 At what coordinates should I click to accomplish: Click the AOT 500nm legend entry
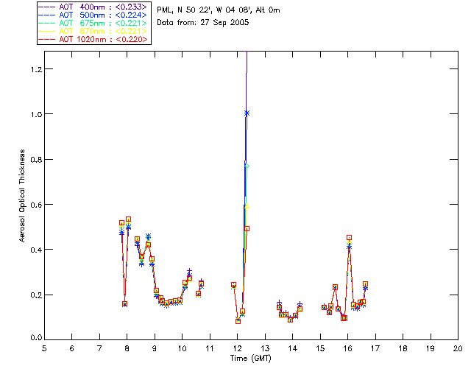click(93, 15)
